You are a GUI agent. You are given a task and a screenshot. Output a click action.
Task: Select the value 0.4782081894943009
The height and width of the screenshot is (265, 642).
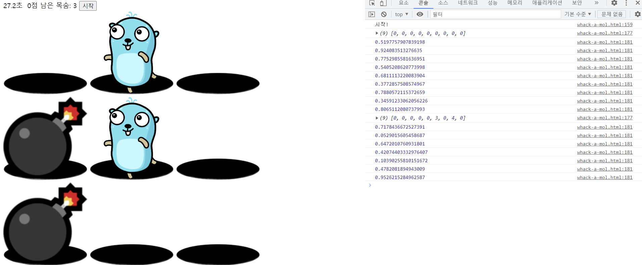pos(400,169)
